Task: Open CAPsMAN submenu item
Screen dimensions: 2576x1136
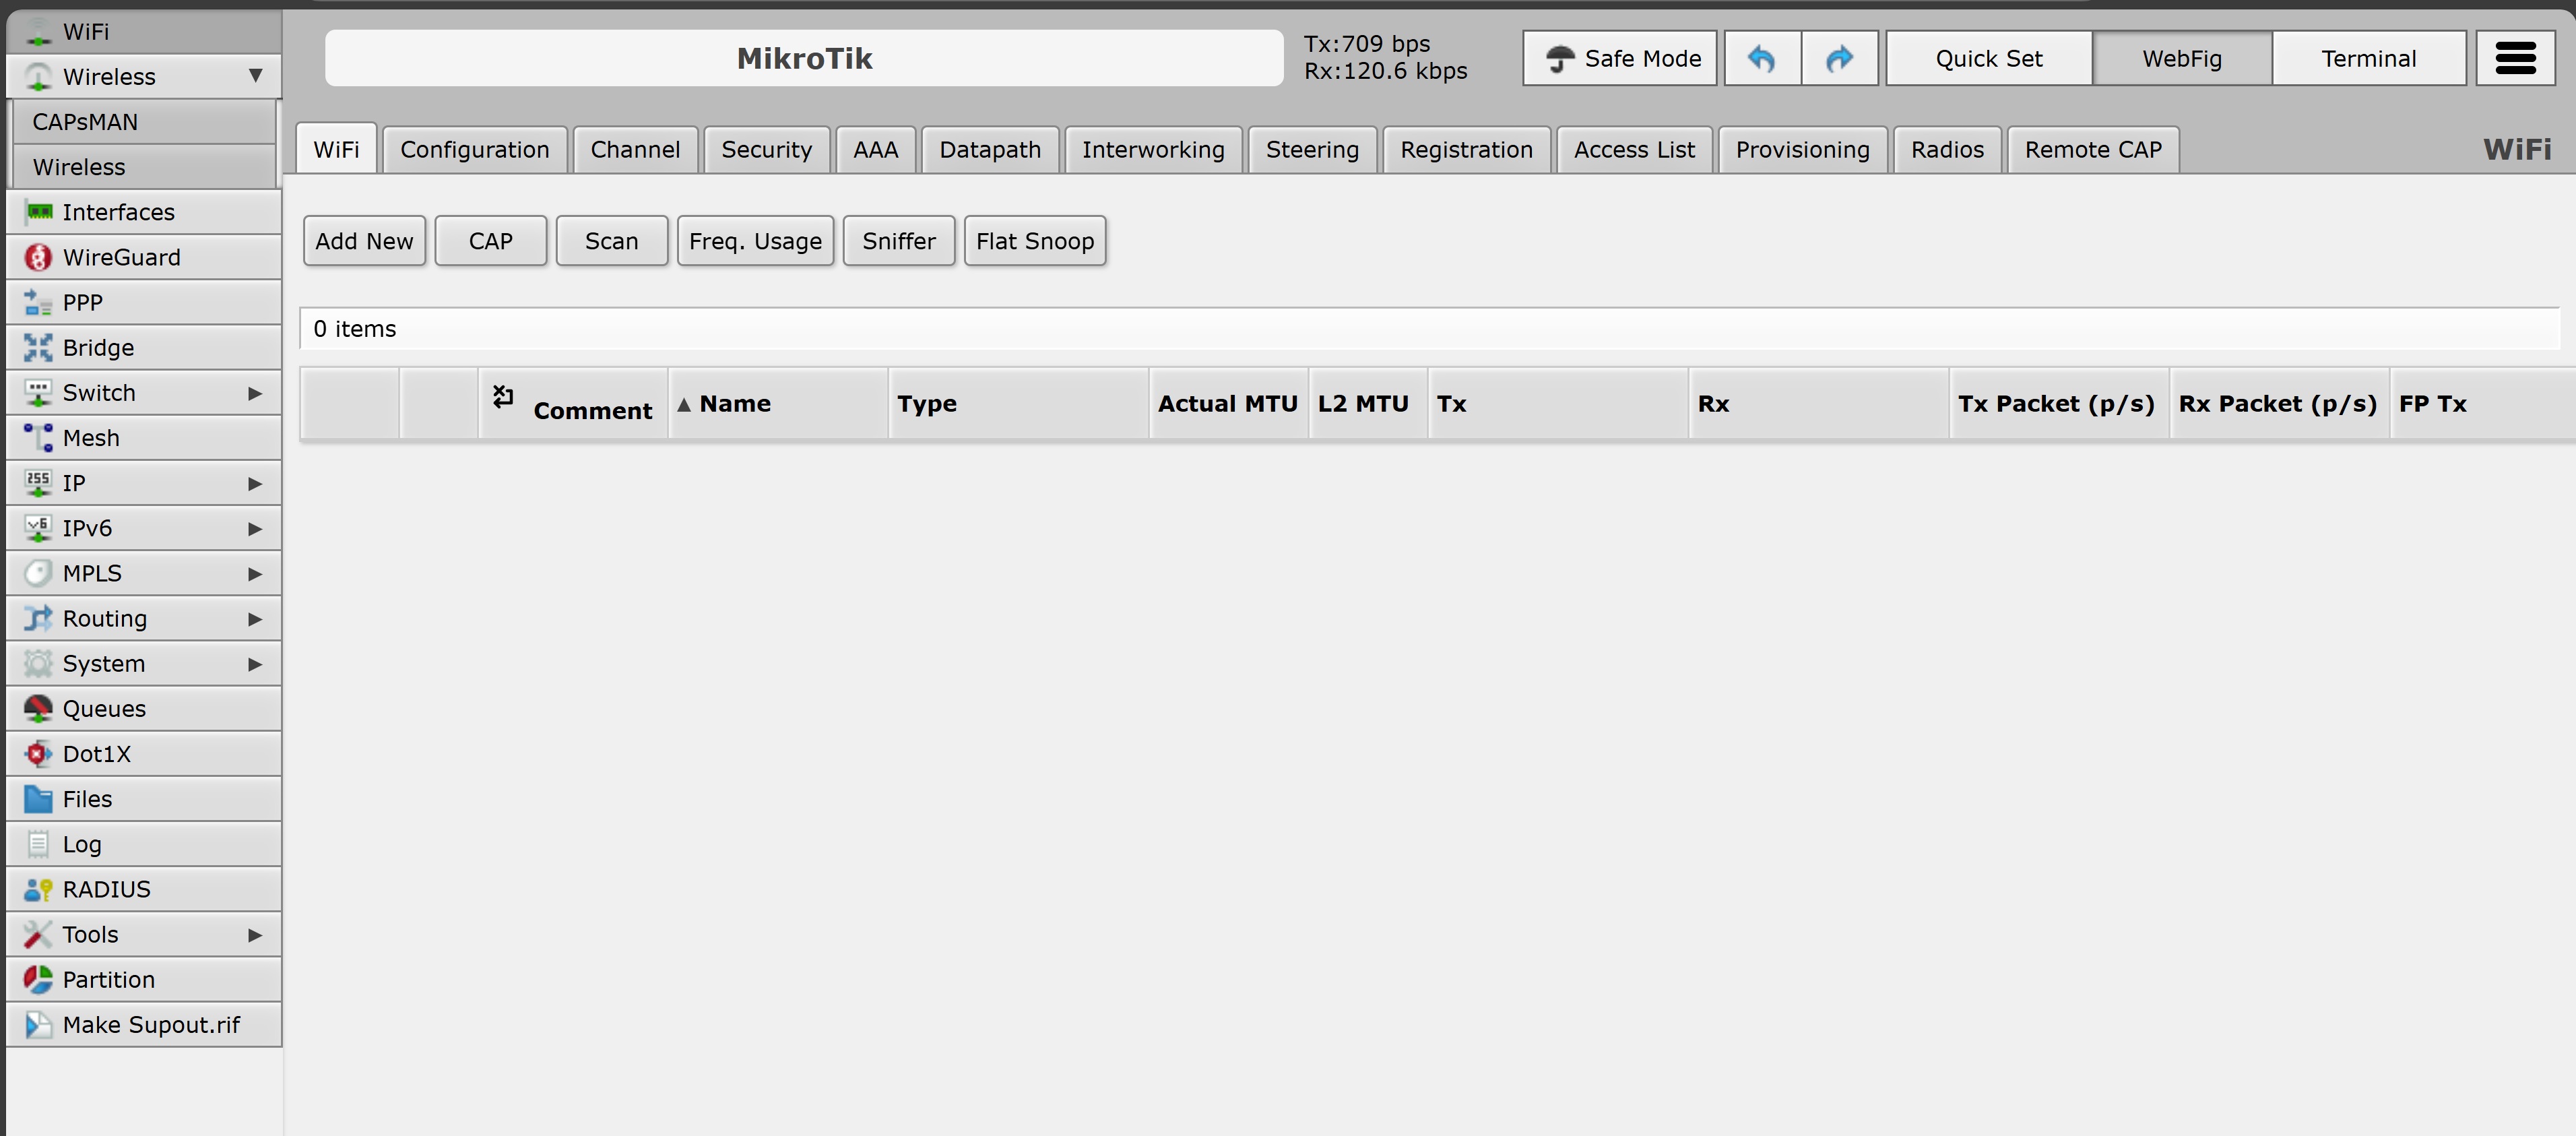Action: coord(144,122)
